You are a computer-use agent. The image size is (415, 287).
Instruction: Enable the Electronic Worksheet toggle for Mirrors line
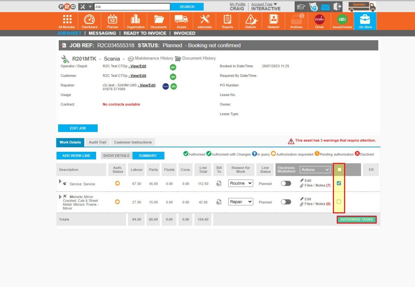click(x=286, y=202)
